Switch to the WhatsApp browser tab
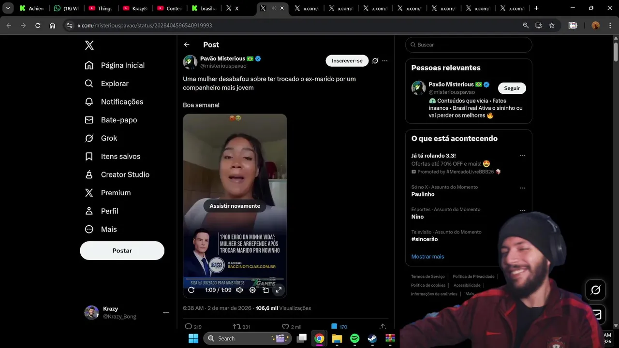The image size is (619, 348). point(66,8)
